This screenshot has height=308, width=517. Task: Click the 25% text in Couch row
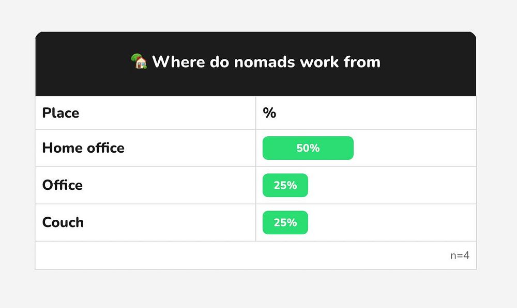(x=285, y=222)
